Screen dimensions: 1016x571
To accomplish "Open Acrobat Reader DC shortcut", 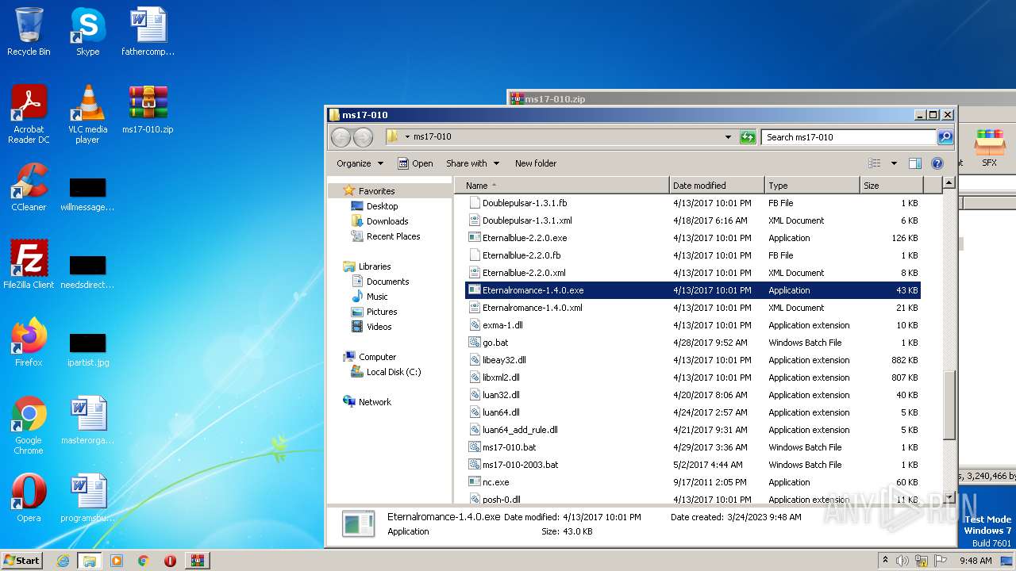I will (29, 113).
